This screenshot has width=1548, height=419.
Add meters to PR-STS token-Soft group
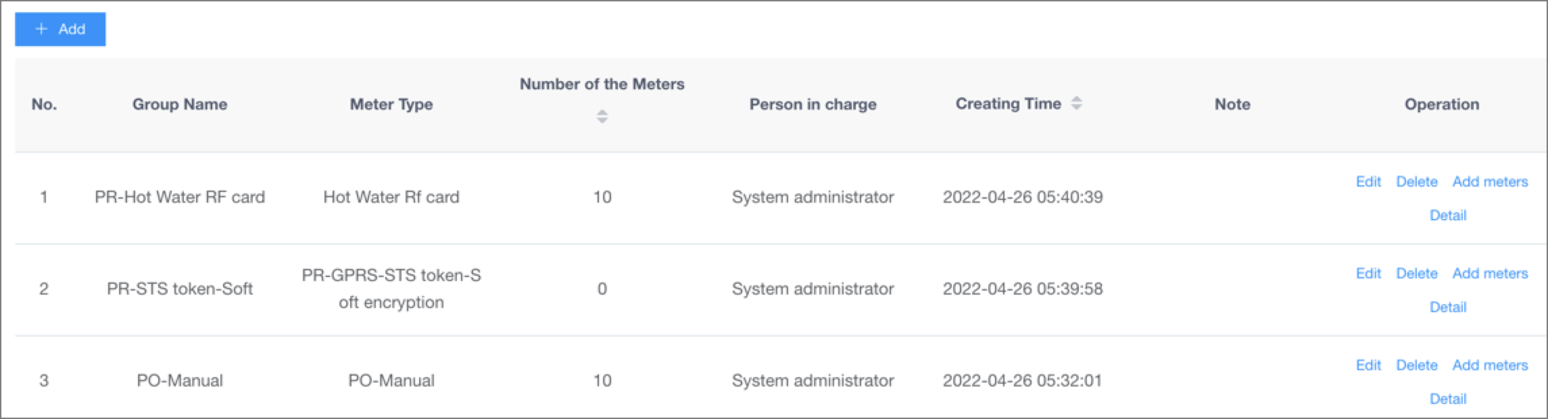[x=1490, y=273]
